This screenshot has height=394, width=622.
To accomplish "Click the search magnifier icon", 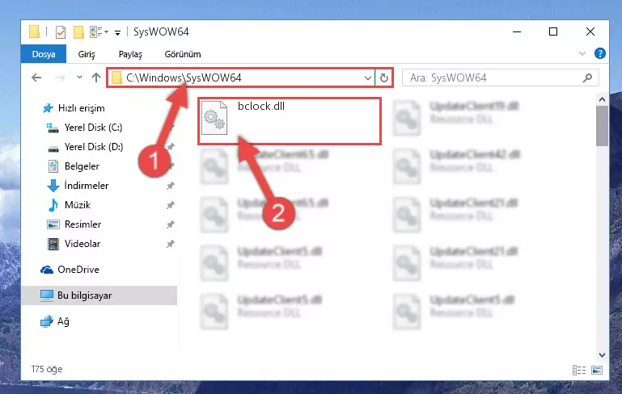I will coord(587,78).
